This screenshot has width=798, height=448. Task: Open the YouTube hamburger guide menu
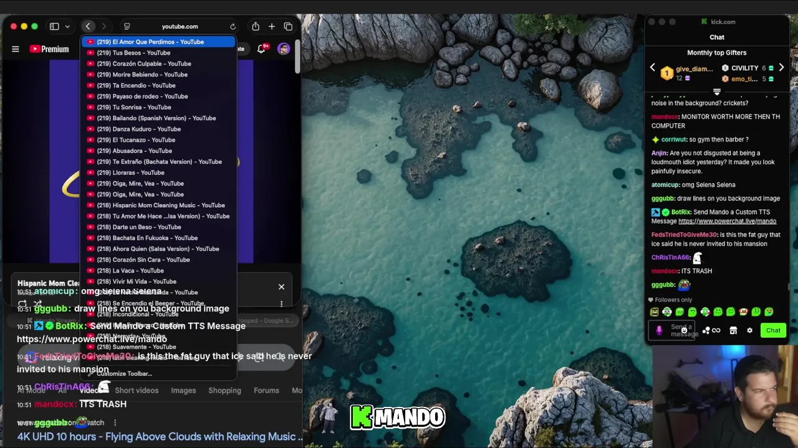click(16, 49)
